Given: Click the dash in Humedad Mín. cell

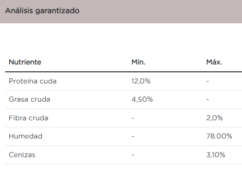Looking at the screenshot, I should click(x=133, y=136).
